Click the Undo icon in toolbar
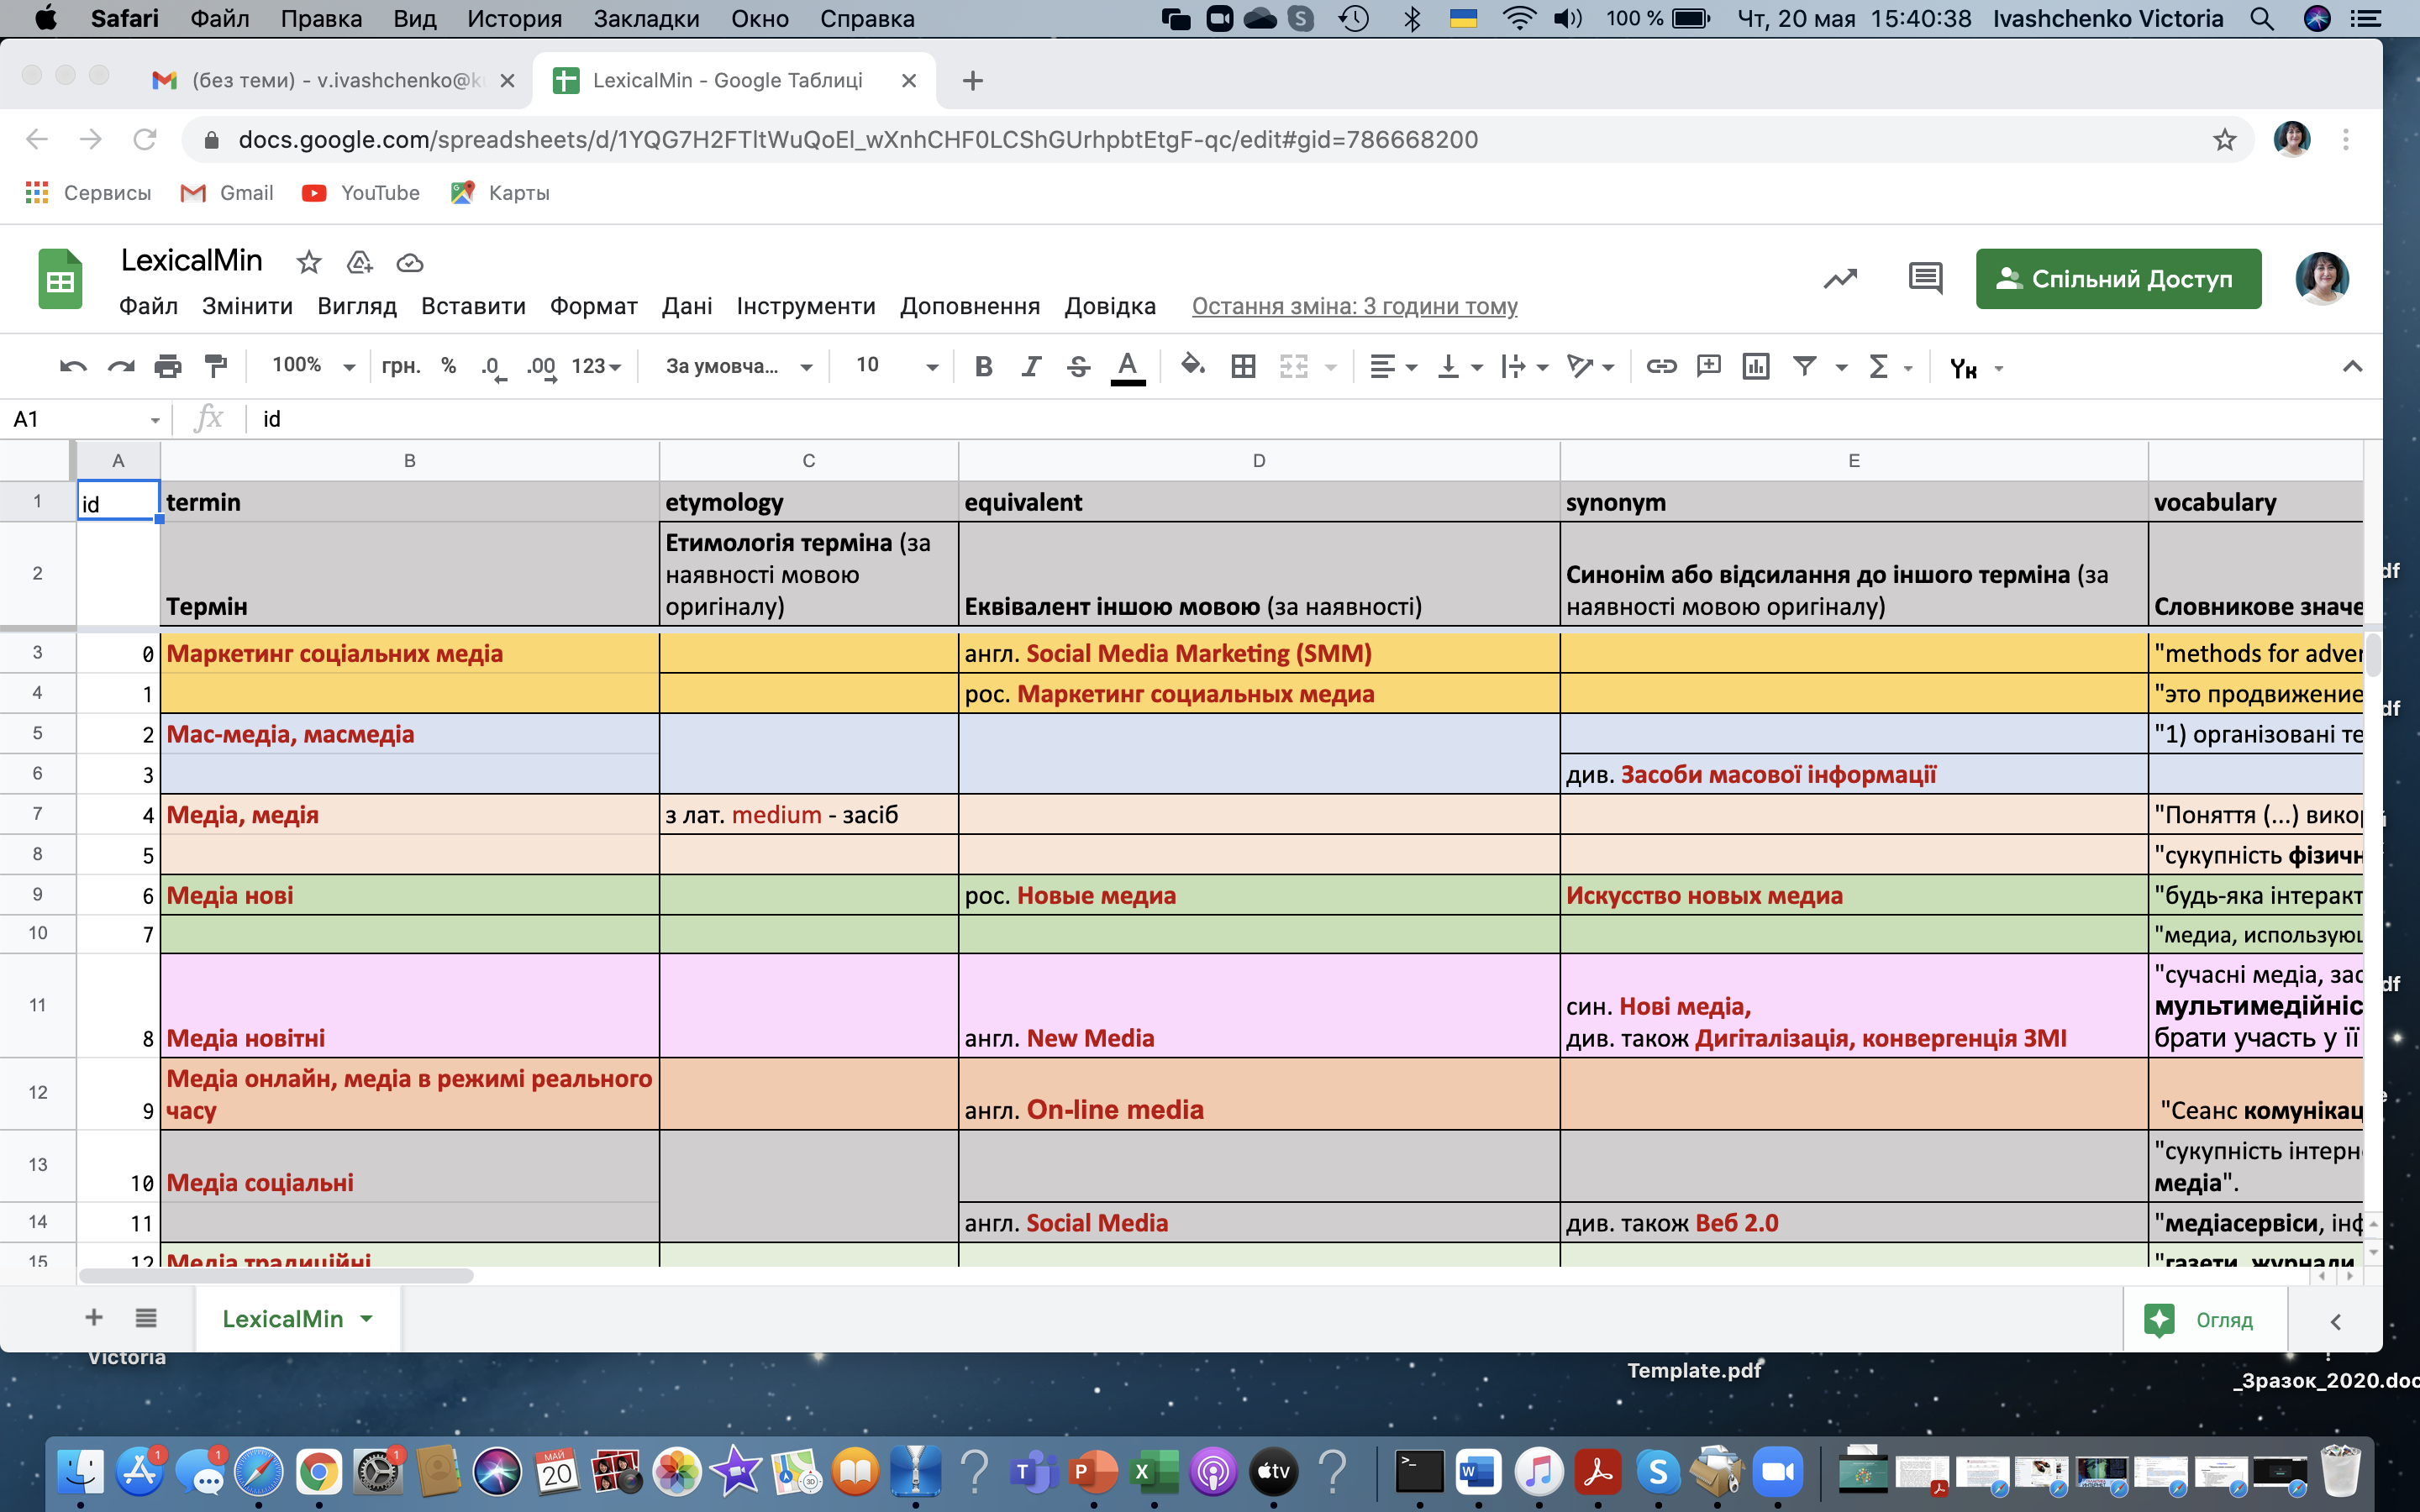Image resolution: width=2420 pixels, height=1512 pixels. click(x=72, y=367)
